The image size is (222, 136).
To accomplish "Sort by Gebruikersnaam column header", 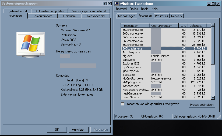I will pos(164,26).
